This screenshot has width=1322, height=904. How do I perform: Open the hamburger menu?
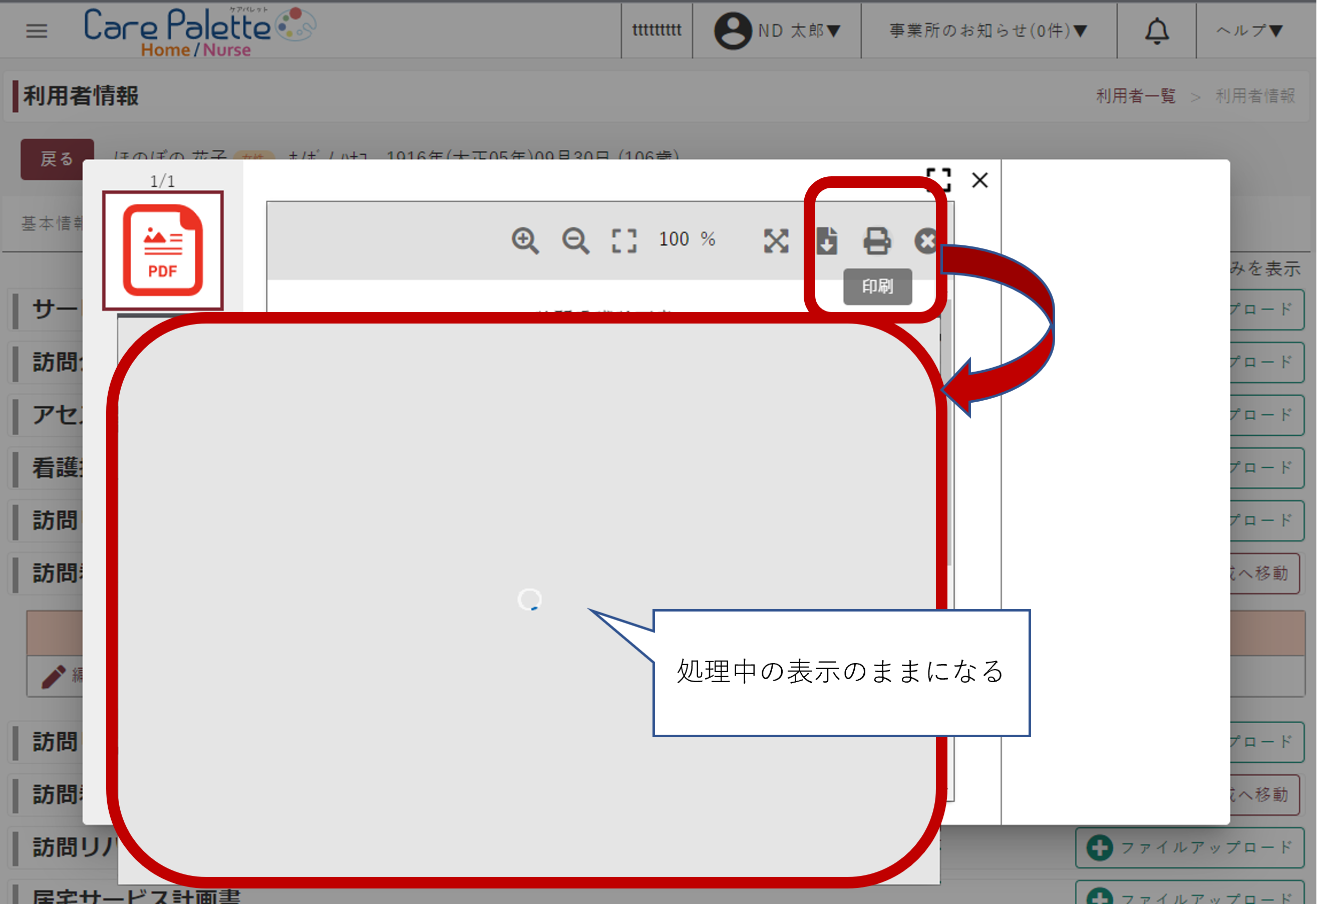click(37, 31)
